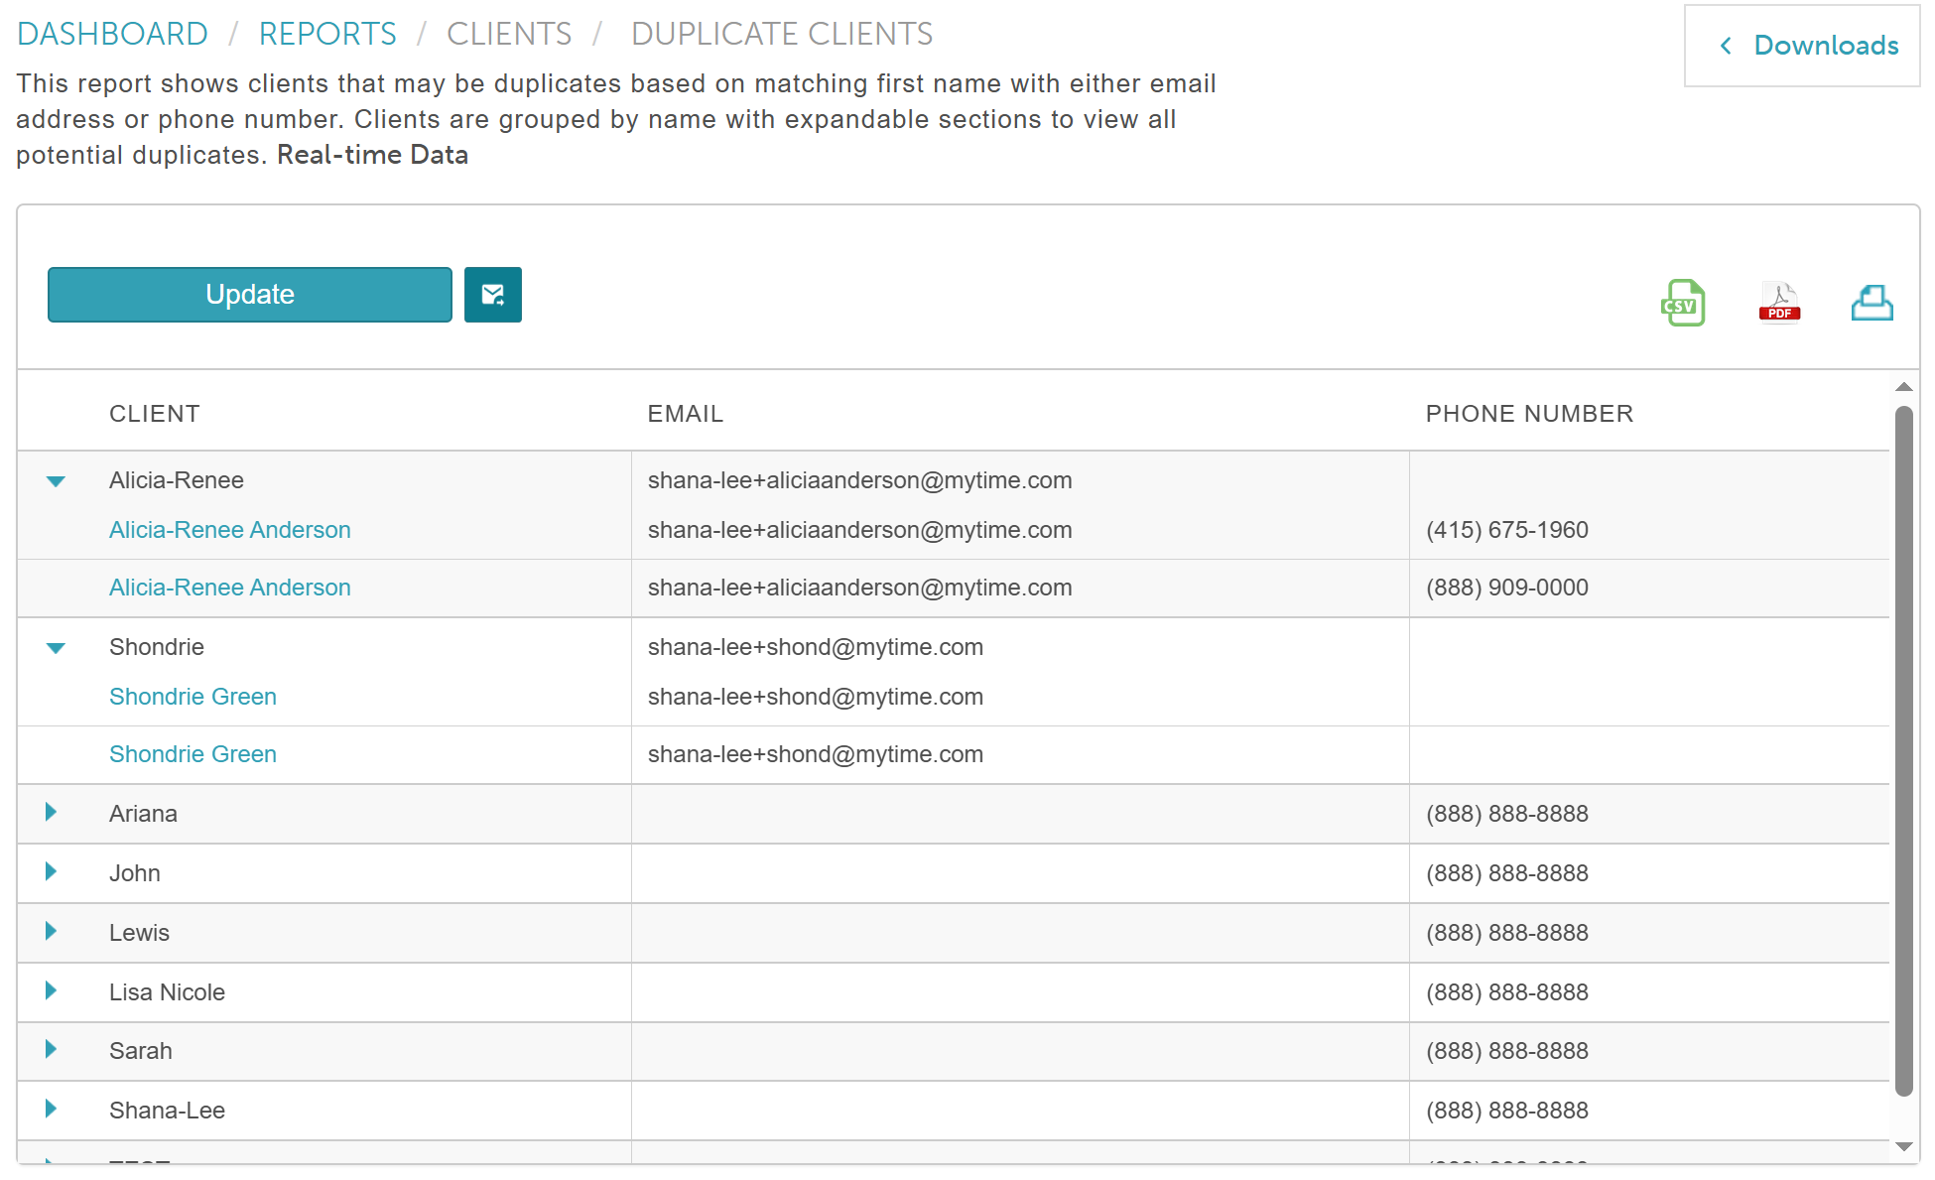Go to the Dashboard breadcrumb

[x=112, y=34]
